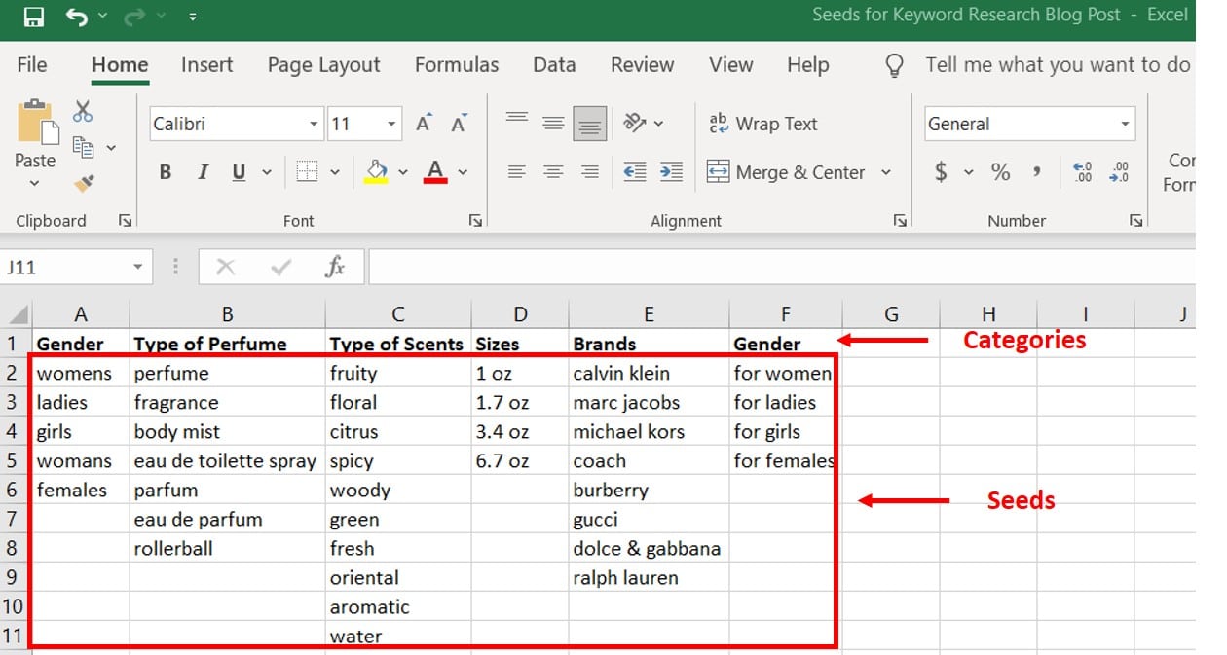Open the Fill Color dropdown arrow
The width and height of the screenshot is (1227, 655).
point(403,172)
